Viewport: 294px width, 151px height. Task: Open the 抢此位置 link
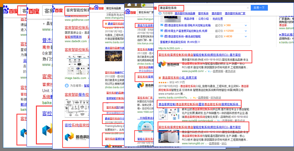pyautogui.click(x=218, y=19)
